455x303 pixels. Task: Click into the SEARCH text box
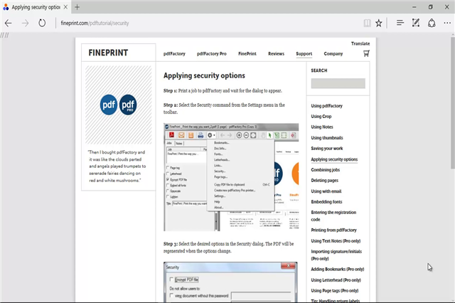[x=338, y=83]
